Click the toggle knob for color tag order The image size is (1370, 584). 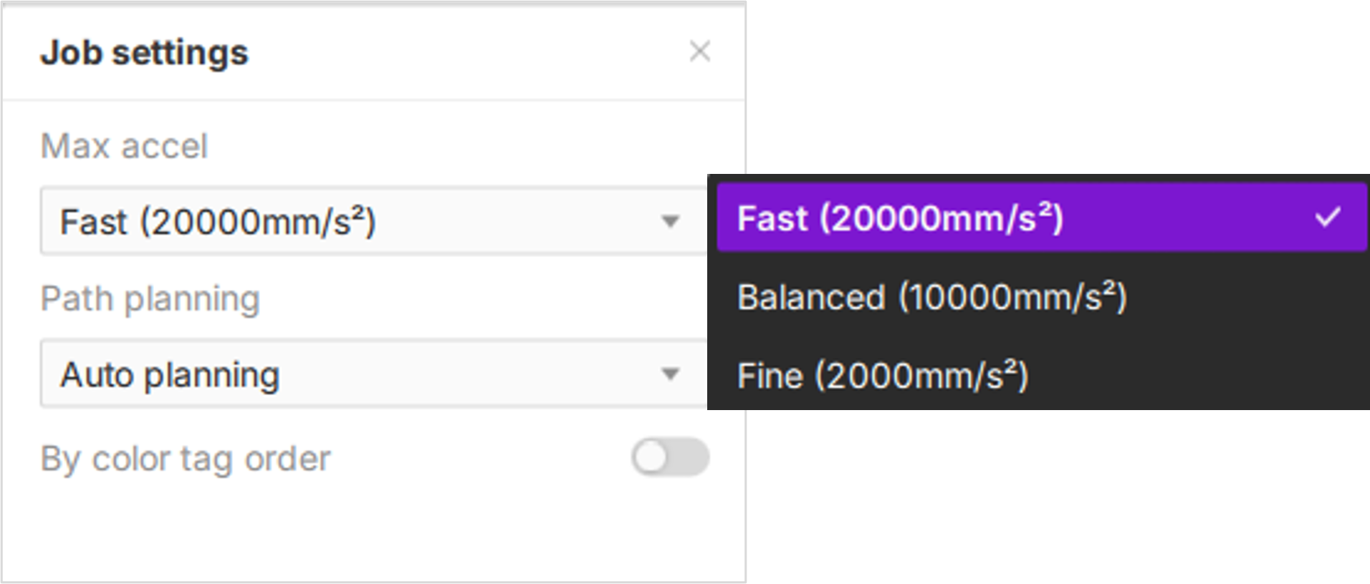(651, 457)
